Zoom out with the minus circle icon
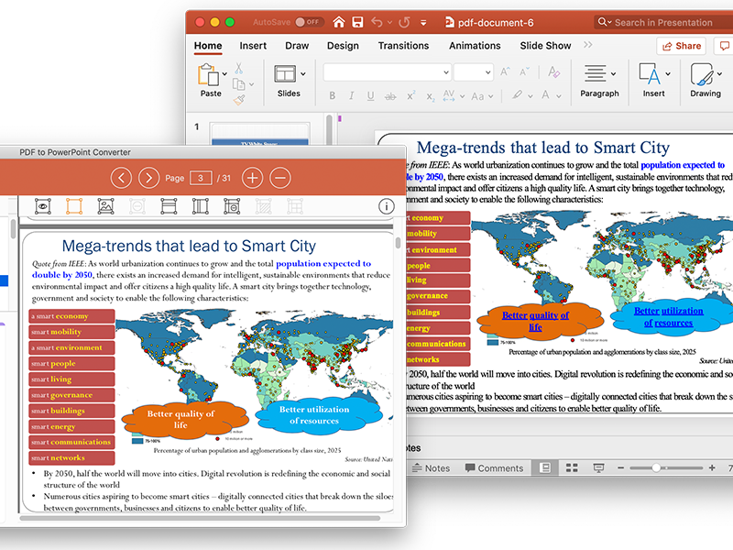The height and width of the screenshot is (550, 733). coord(280,178)
